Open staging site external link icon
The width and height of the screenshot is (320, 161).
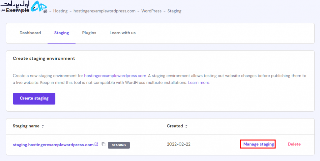point(96,144)
